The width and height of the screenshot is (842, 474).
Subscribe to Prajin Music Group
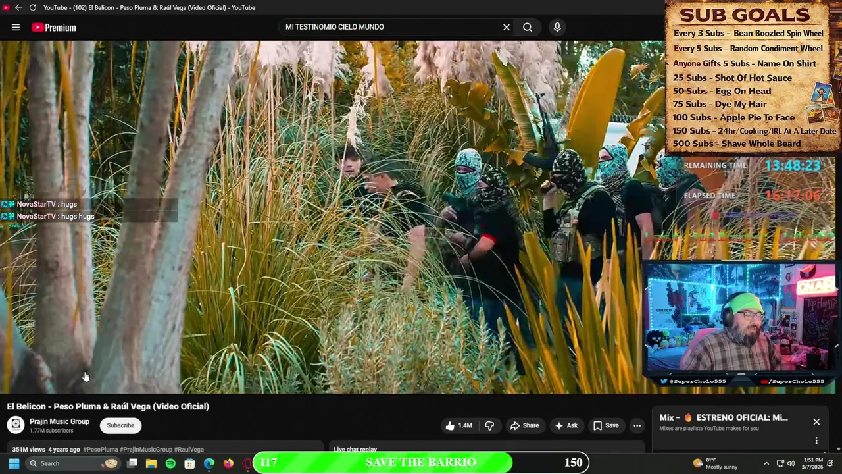pos(120,425)
